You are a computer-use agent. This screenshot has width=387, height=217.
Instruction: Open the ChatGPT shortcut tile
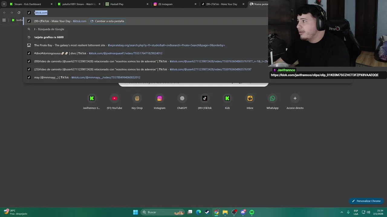pyautogui.click(x=182, y=102)
